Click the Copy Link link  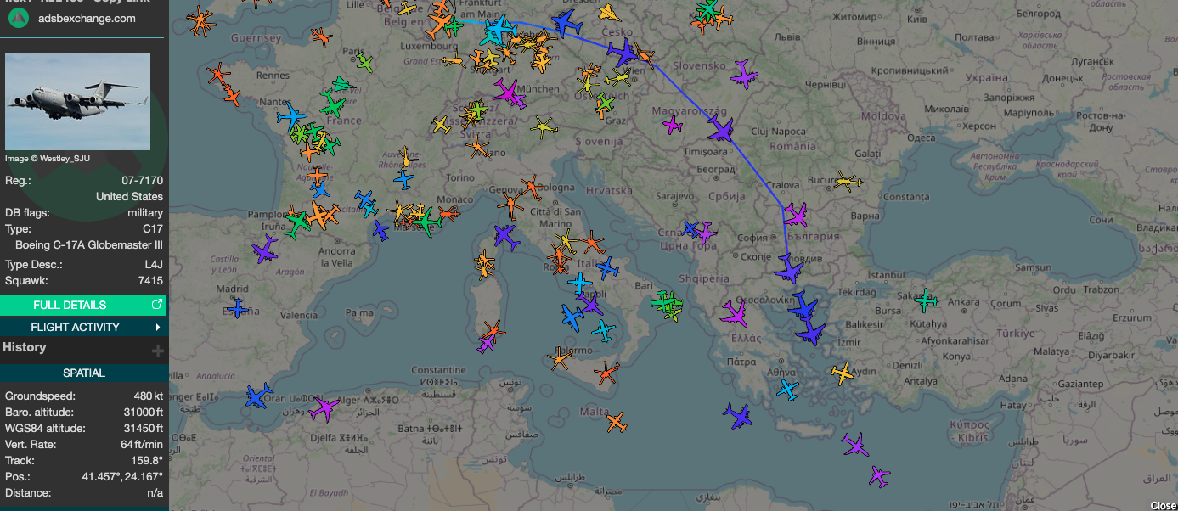[121, 2]
